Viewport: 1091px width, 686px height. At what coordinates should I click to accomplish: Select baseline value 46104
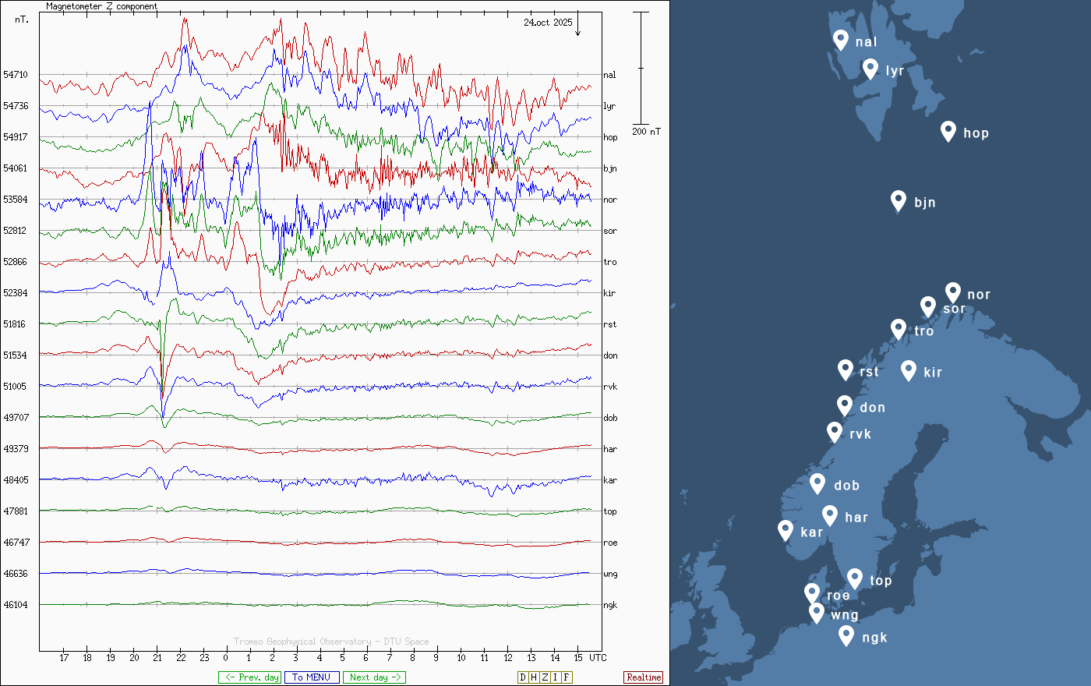(x=15, y=605)
